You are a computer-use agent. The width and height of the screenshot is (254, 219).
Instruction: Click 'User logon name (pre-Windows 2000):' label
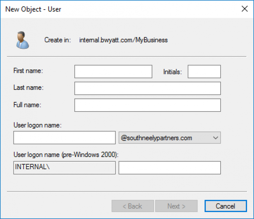(66, 155)
